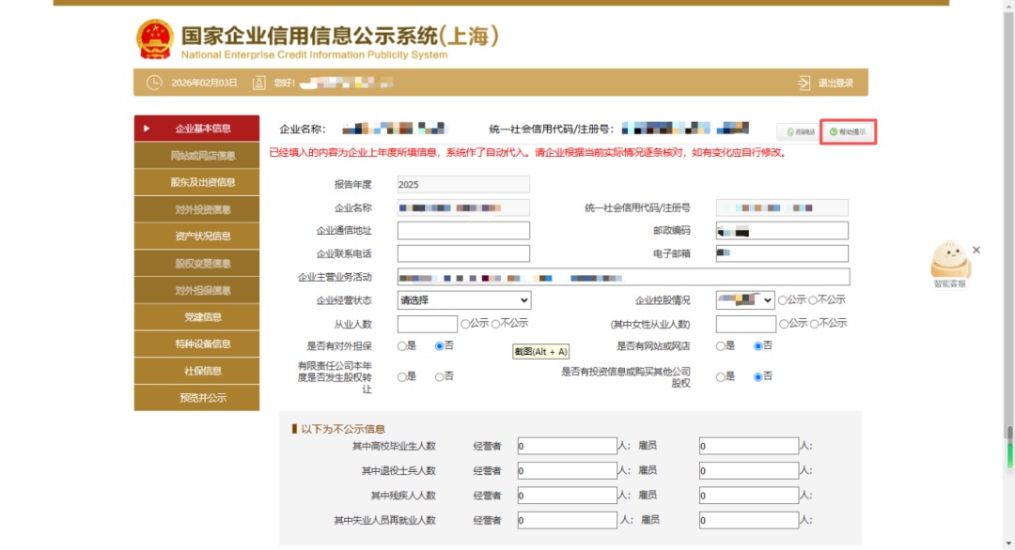
Task: Click 高校毕业生人数 雇员 input field
Action: 749,446
